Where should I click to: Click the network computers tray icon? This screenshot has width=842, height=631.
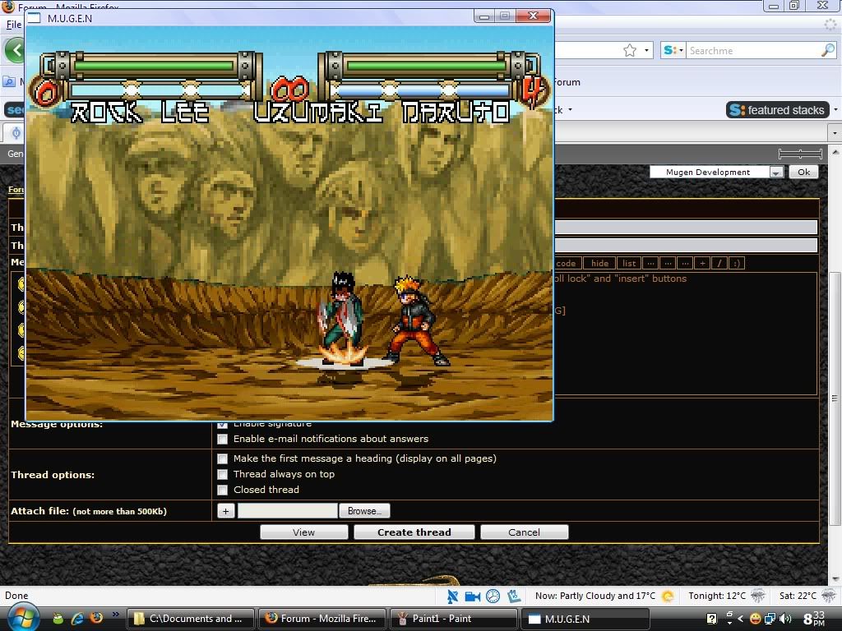point(770,619)
